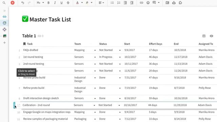Open Status dropdown for 1st round testing
The image size is (217, 122).
(x=120, y=57)
